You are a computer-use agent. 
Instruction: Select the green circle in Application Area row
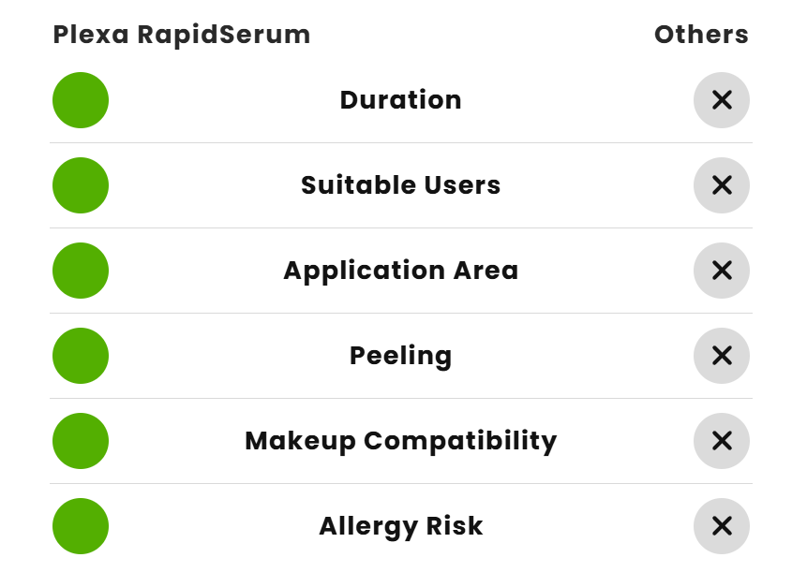click(81, 271)
